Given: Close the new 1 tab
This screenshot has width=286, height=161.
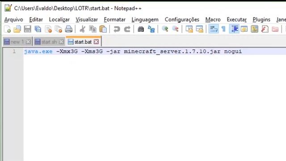Looking at the screenshot, I should (x=28, y=42).
